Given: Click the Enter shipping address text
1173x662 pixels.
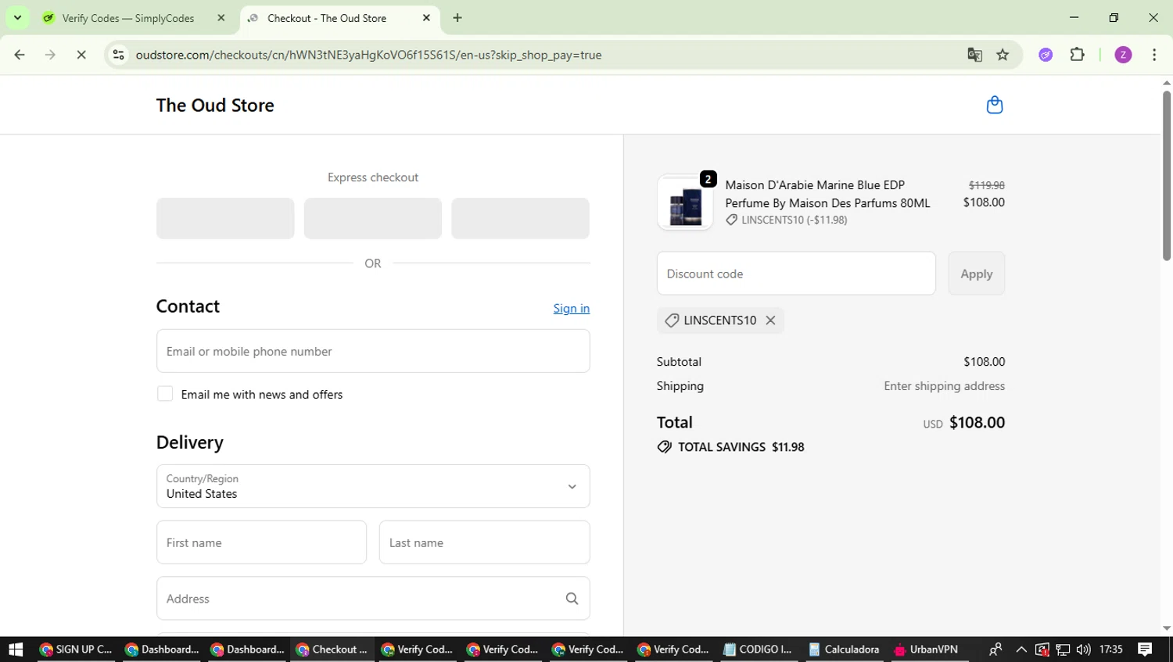Looking at the screenshot, I should [x=944, y=386].
